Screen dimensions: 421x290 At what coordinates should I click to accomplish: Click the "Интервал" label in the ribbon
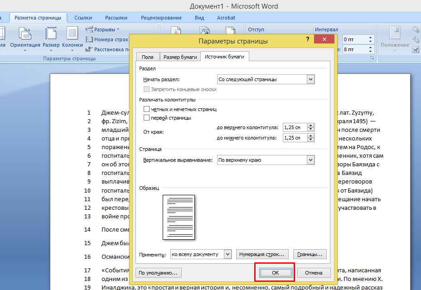click(x=326, y=29)
